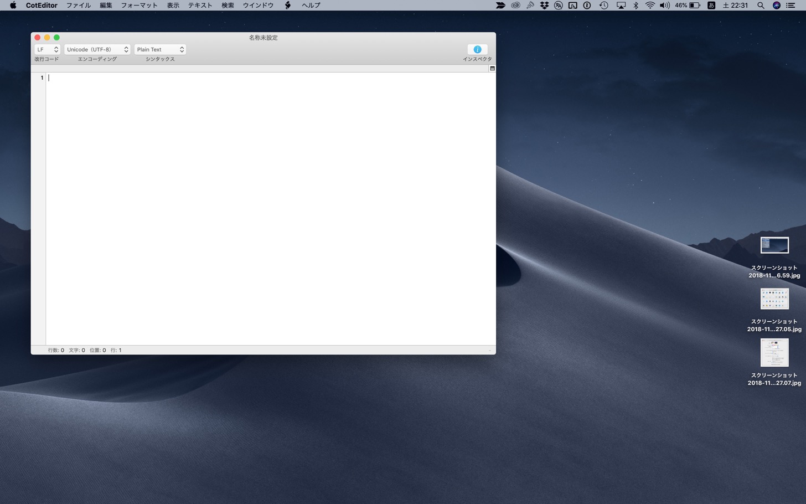Open the Wi-Fi status icon
806x504 pixels.
click(x=650, y=5)
